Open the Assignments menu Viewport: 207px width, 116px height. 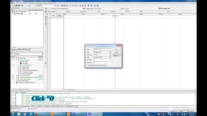[x=32, y=3]
